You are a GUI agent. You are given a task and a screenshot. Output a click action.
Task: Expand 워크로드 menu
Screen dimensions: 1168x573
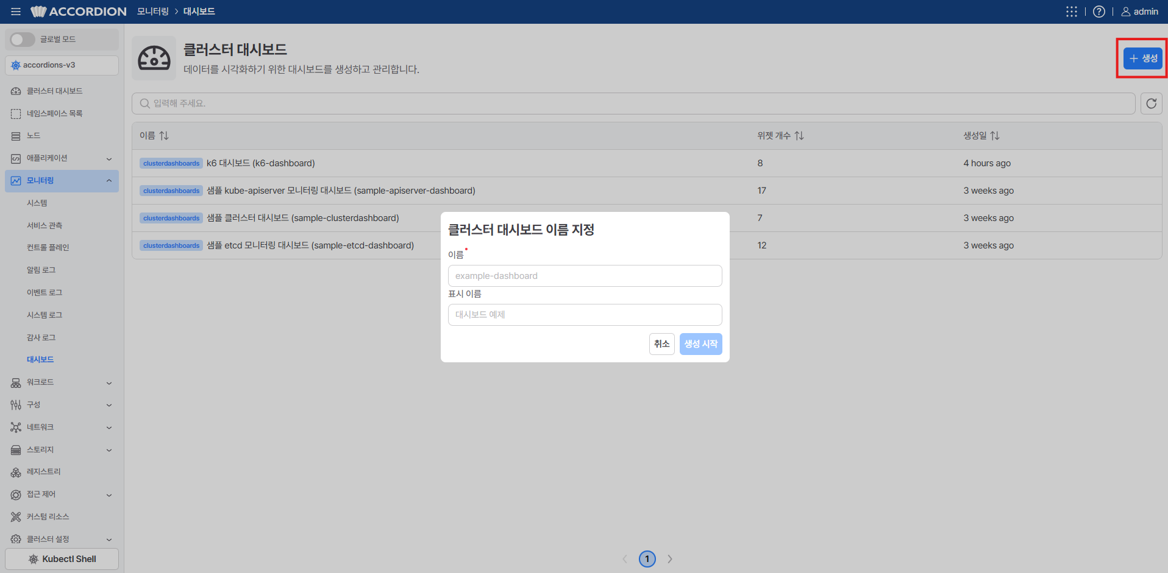[62, 382]
